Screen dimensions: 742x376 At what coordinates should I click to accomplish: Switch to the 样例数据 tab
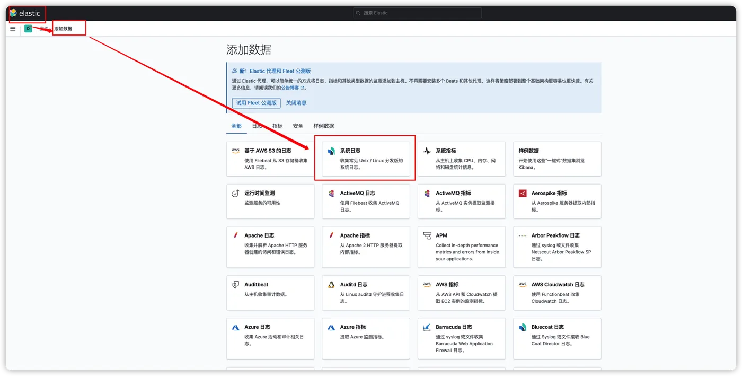[x=324, y=126]
